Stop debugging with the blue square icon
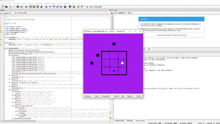 [65, 7]
